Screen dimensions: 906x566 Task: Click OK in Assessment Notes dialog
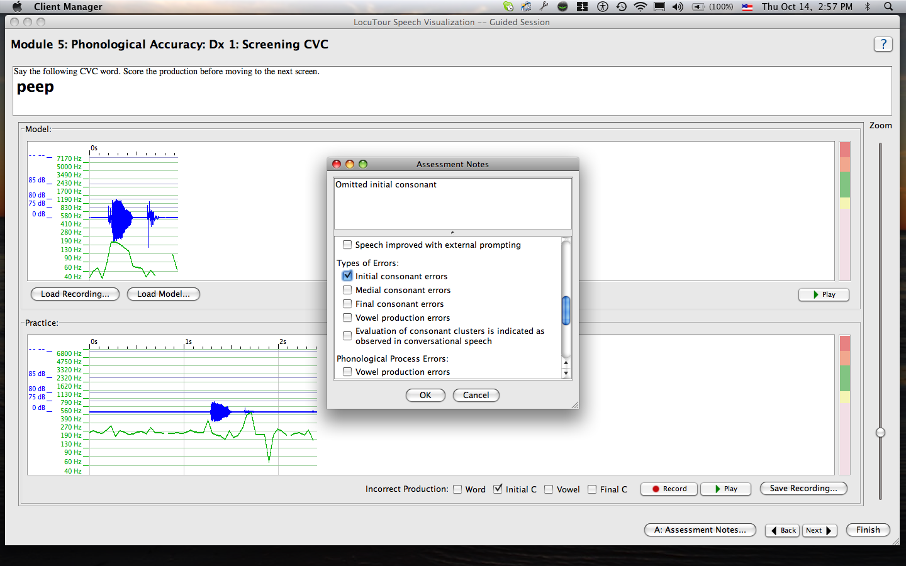click(425, 395)
